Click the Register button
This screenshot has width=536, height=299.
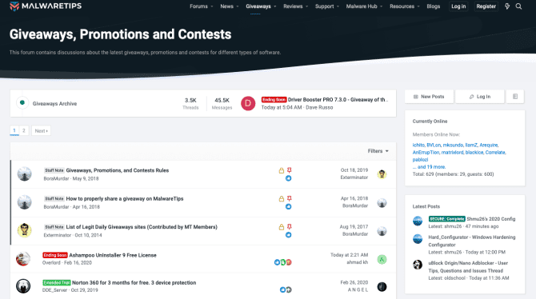point(486,6)
